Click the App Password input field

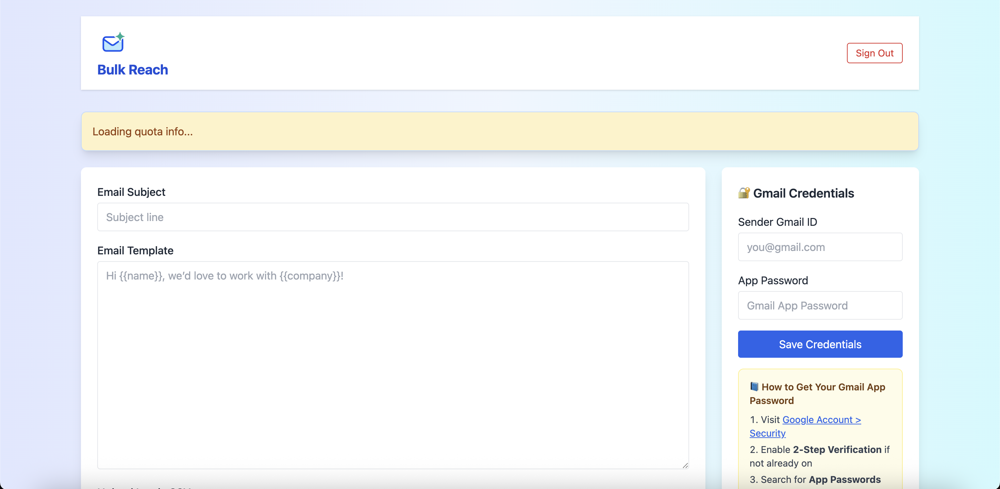(820, 305)
